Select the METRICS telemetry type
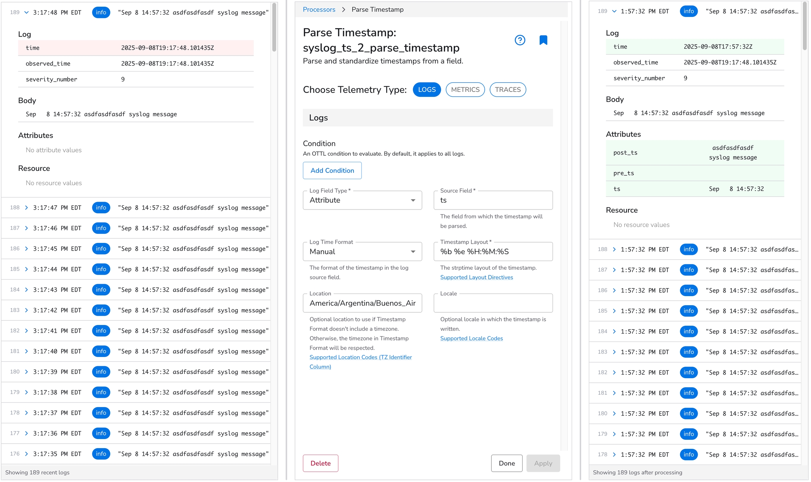This screenshot has width=811, height=482. click(x=465, y=90)
